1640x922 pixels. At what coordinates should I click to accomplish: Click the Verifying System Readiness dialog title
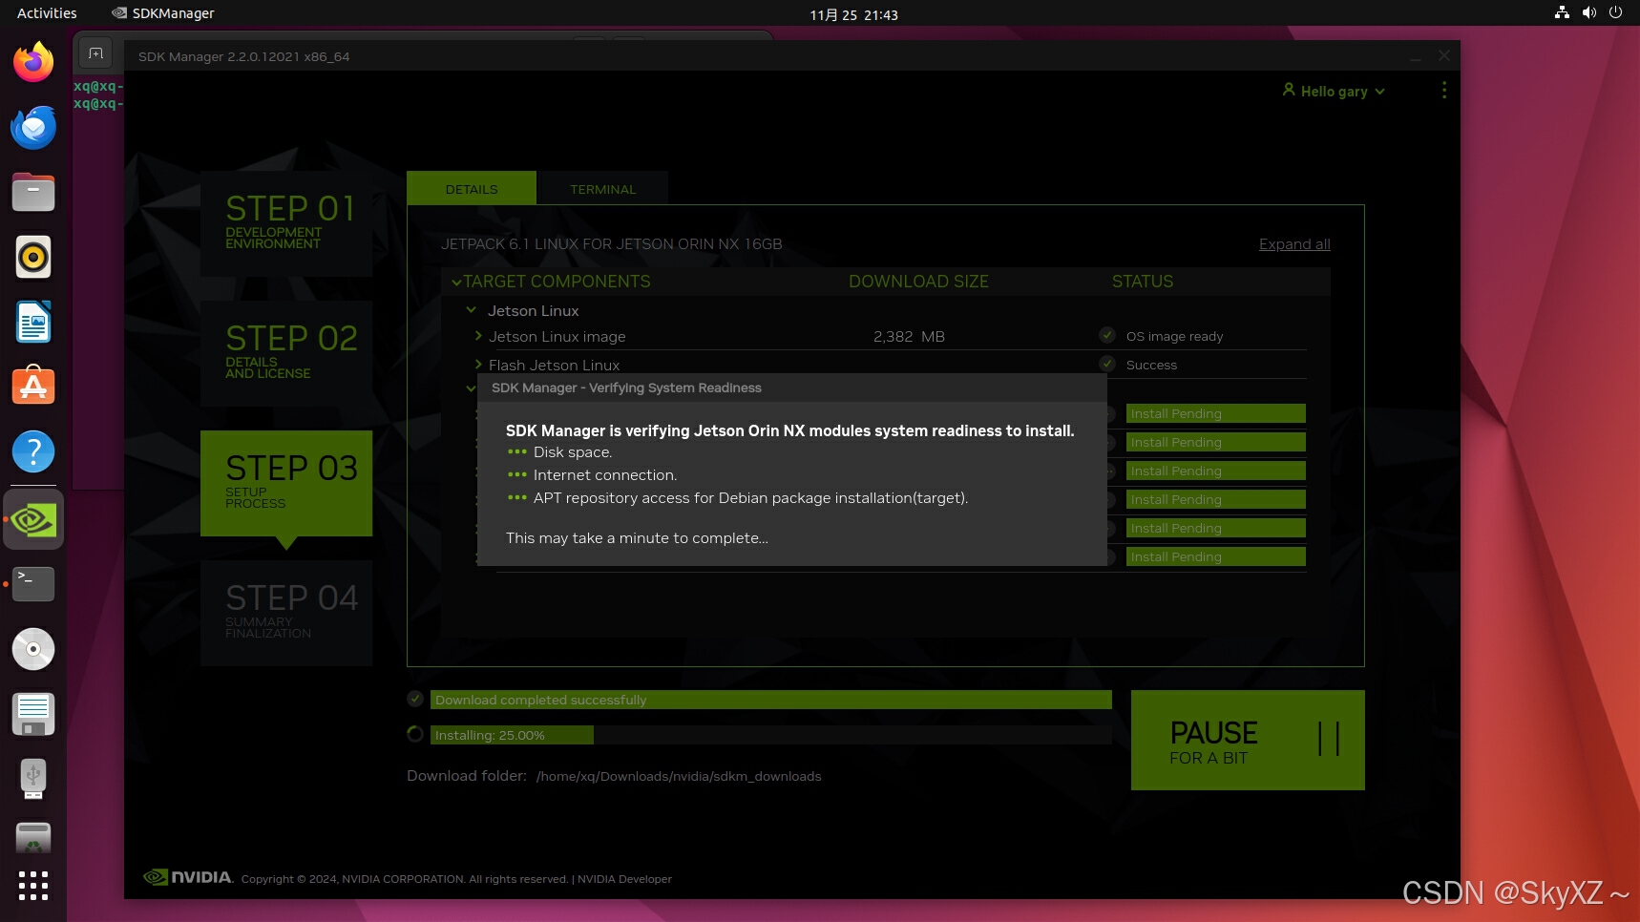tap(626, 388)
